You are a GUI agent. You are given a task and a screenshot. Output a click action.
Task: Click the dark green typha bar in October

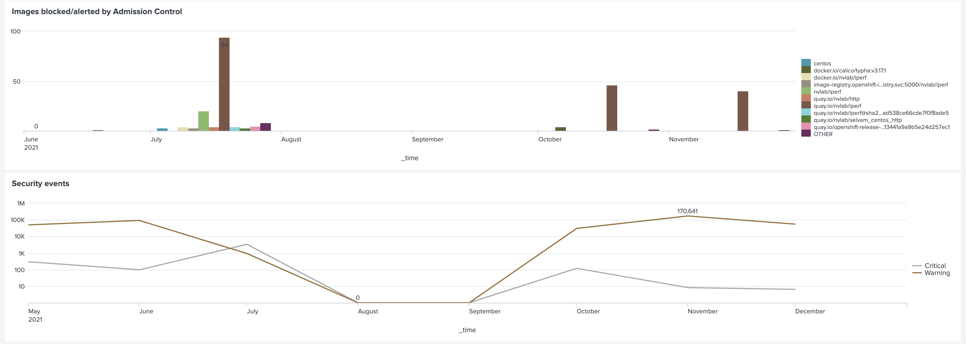560,129
